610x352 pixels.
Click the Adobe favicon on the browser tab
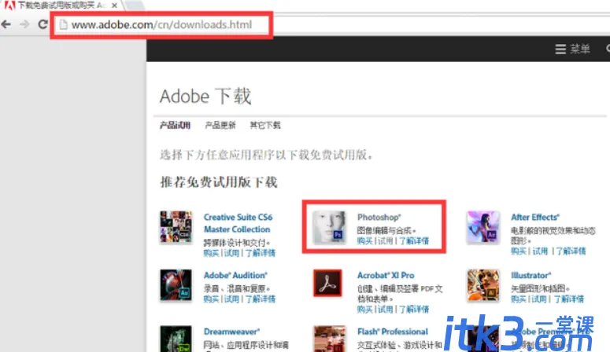(9, 5)
